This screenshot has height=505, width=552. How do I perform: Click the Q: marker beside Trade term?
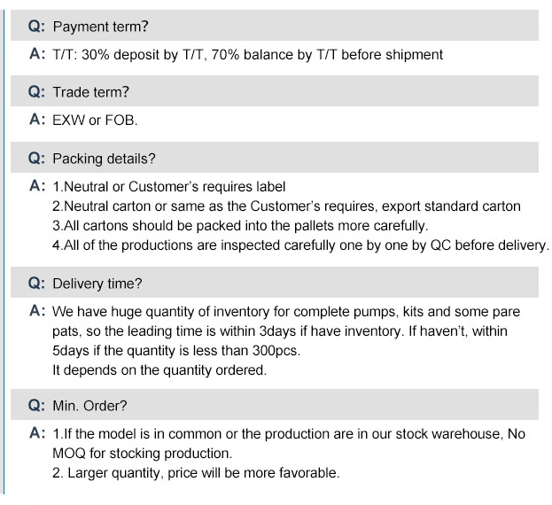click(36, 91)
